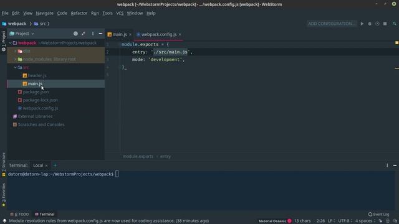Open the Navigate menu
399x224 pixels.
click(44, 13)
